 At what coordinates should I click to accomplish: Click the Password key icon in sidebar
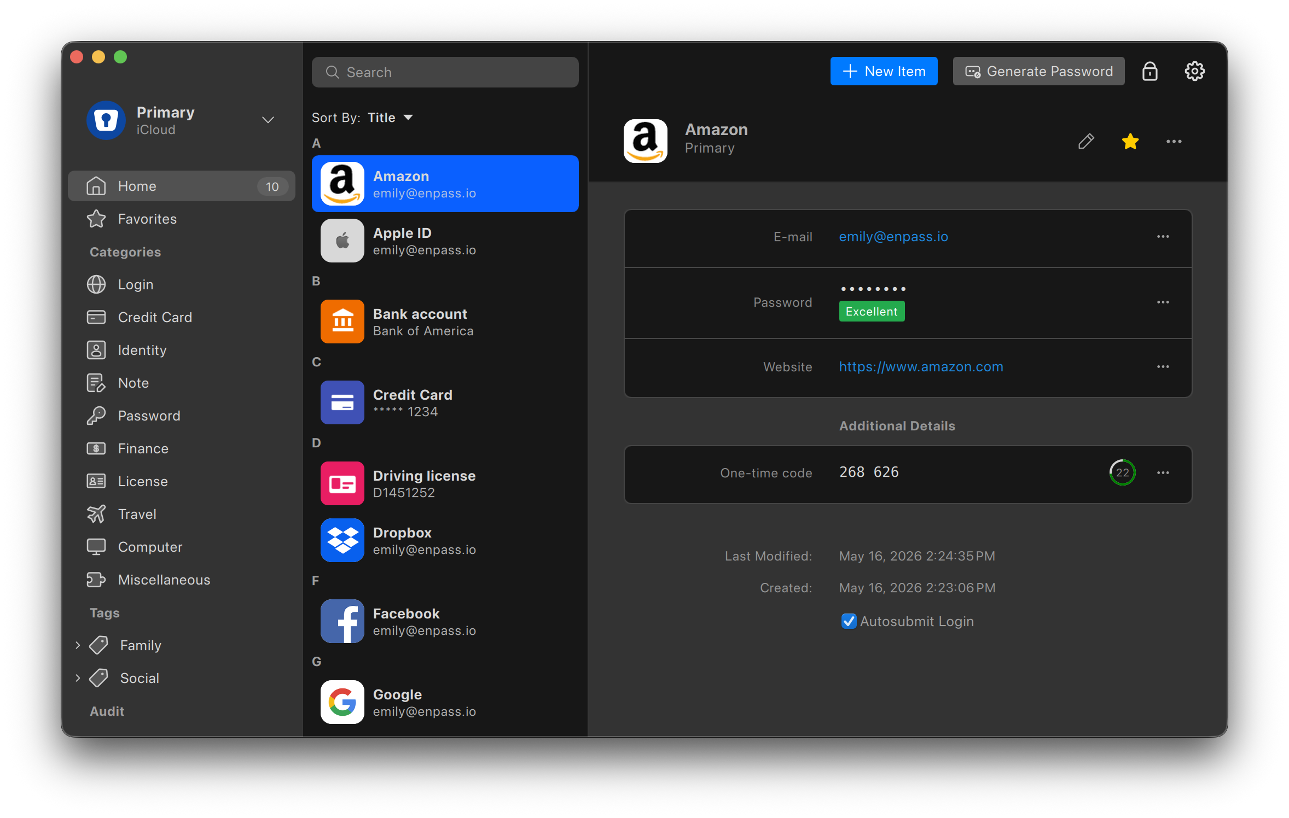(x=96, y=416)
